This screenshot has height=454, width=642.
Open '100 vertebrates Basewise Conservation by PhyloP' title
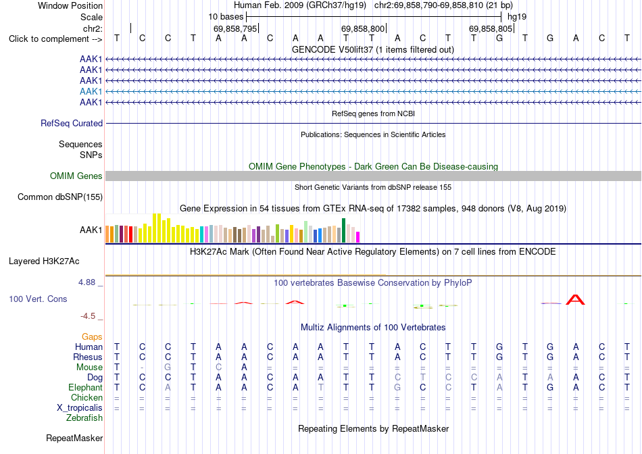click(373, 283)
